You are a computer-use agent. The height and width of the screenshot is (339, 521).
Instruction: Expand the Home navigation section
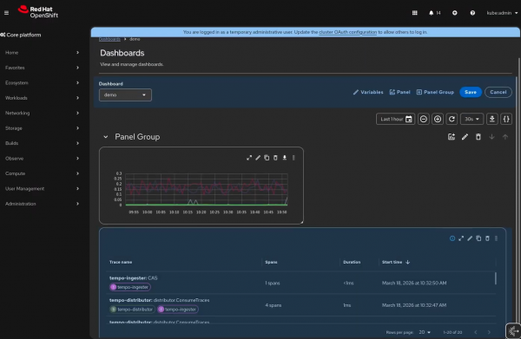42,52
